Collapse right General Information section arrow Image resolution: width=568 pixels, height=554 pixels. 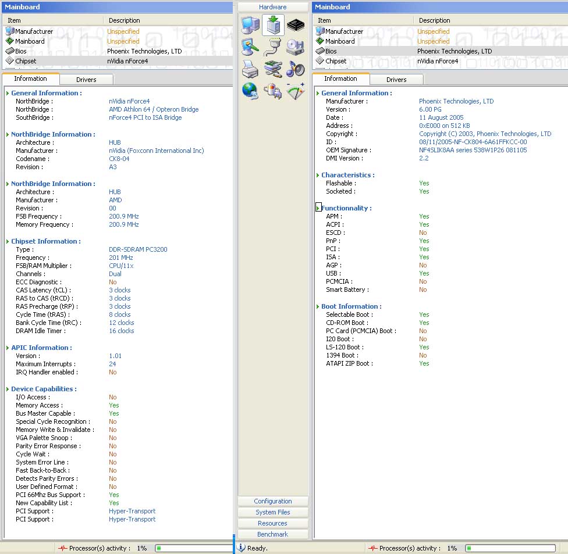coord(318,93)
